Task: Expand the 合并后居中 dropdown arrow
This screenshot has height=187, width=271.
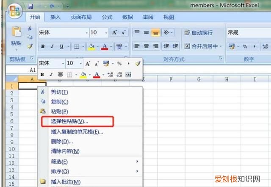Action: (221, 46)
